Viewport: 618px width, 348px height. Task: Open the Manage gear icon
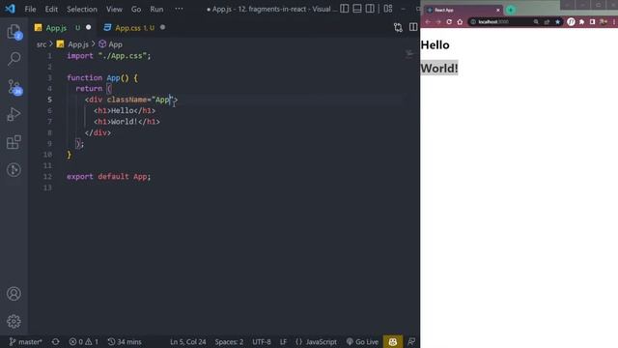[14, 321]
